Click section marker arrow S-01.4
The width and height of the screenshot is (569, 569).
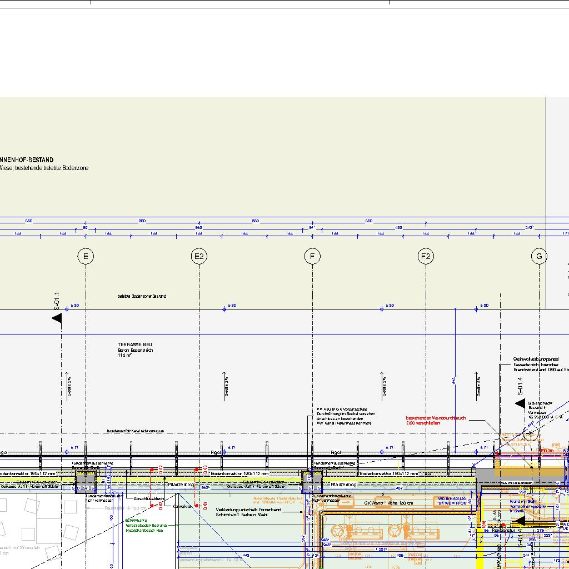(x=520, y=403)
